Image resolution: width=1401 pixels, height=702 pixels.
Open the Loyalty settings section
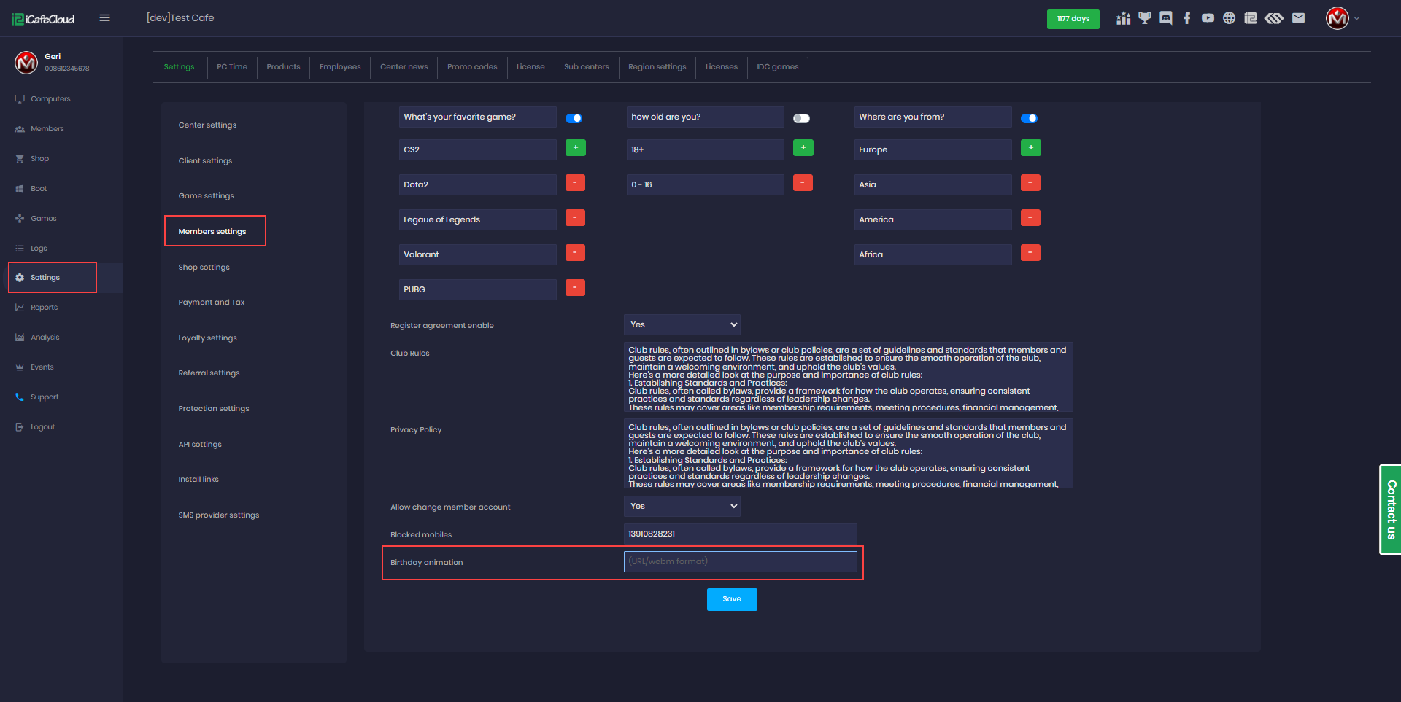207,338
